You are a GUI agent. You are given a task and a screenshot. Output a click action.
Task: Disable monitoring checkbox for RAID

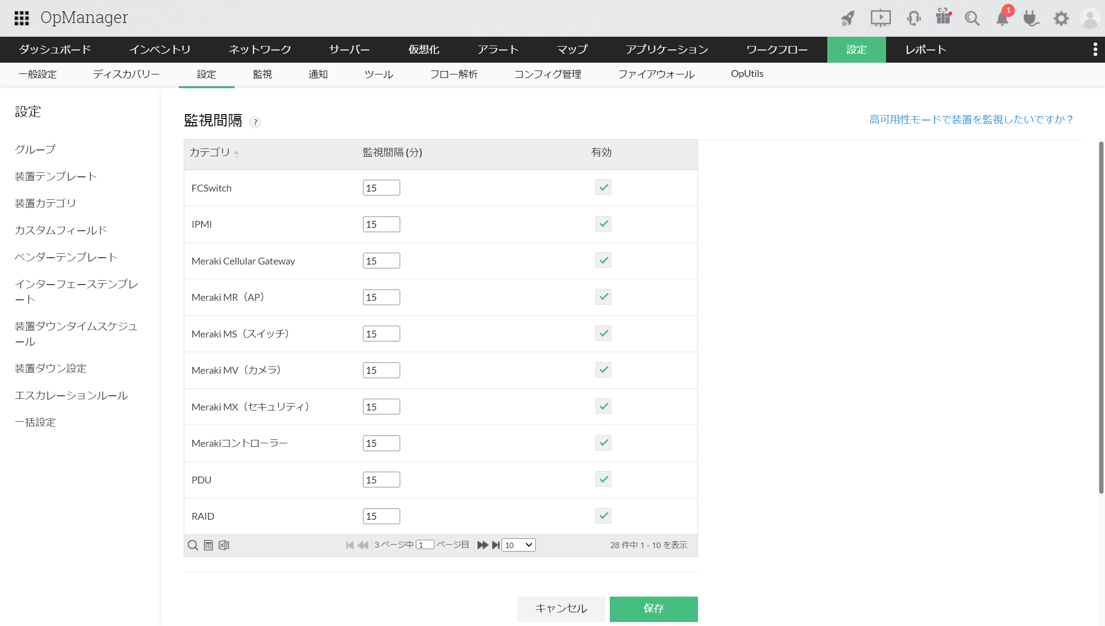click(603, 515)
